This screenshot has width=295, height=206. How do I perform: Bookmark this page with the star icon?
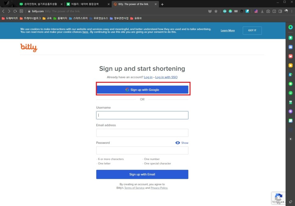coord(216,11)
